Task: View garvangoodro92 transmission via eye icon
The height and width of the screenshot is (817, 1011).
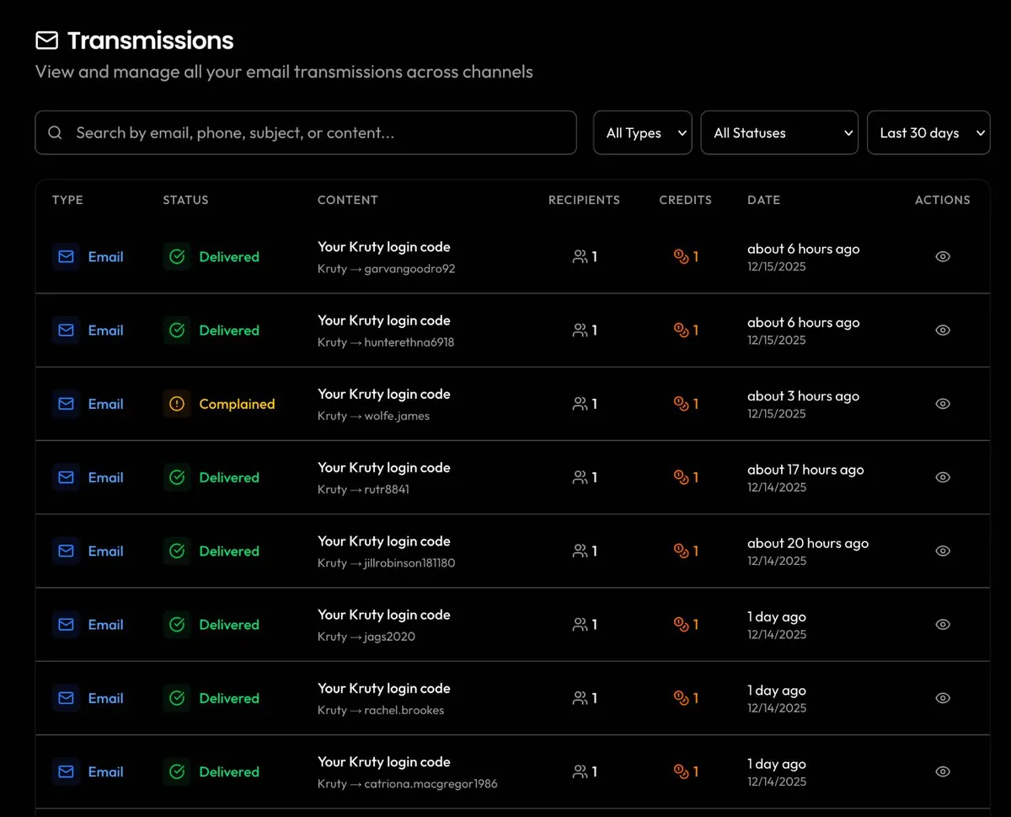Action: pyautogui.click(x=943, y=256)
